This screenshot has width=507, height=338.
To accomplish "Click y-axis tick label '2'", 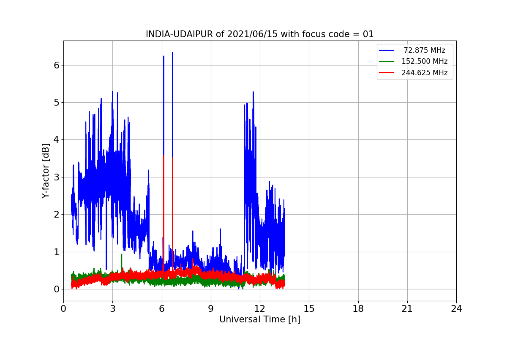I will click(x=56, y=214).
